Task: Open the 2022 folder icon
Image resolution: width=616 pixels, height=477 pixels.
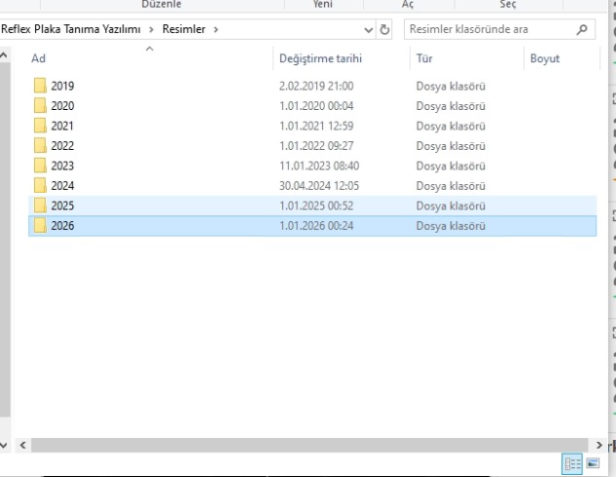Action: [x=40, y=146]
